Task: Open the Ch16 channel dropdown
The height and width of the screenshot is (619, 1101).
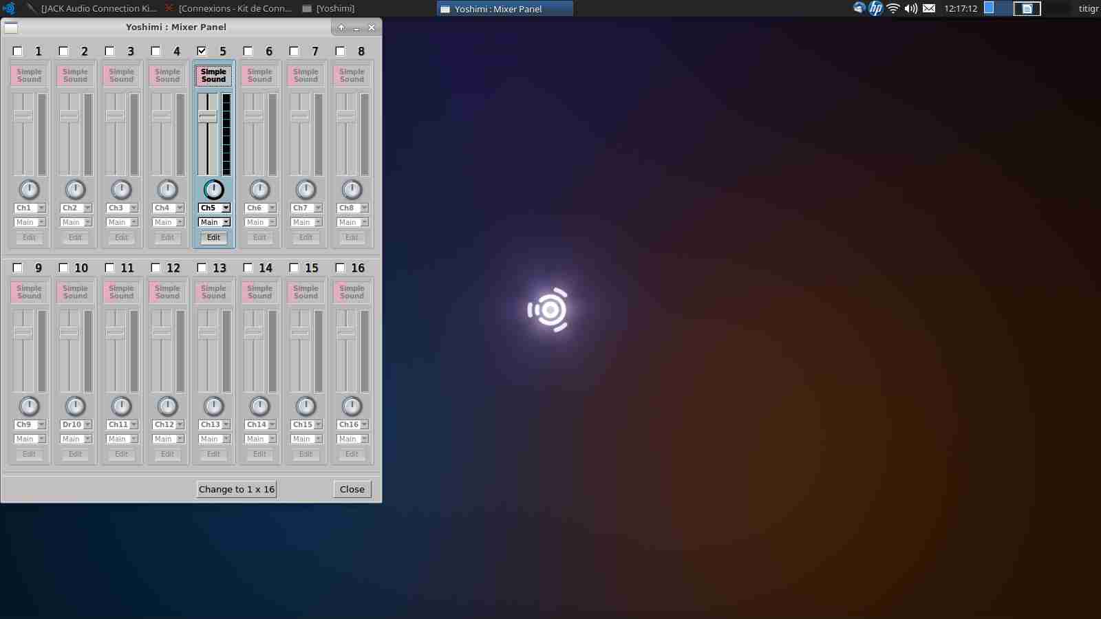Action: tap(353, 424)
